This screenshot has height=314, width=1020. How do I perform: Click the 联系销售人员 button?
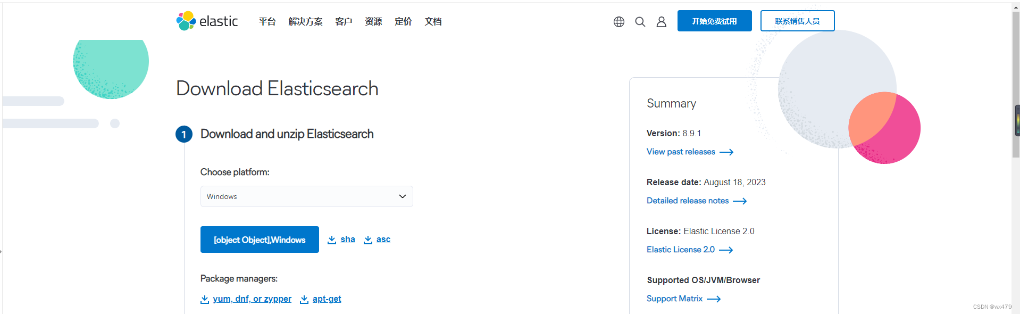(x=797, y=20)
